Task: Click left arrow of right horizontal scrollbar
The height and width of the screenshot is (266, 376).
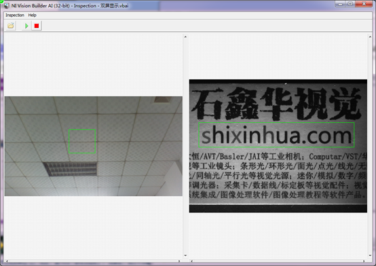Action: point(191,261)
